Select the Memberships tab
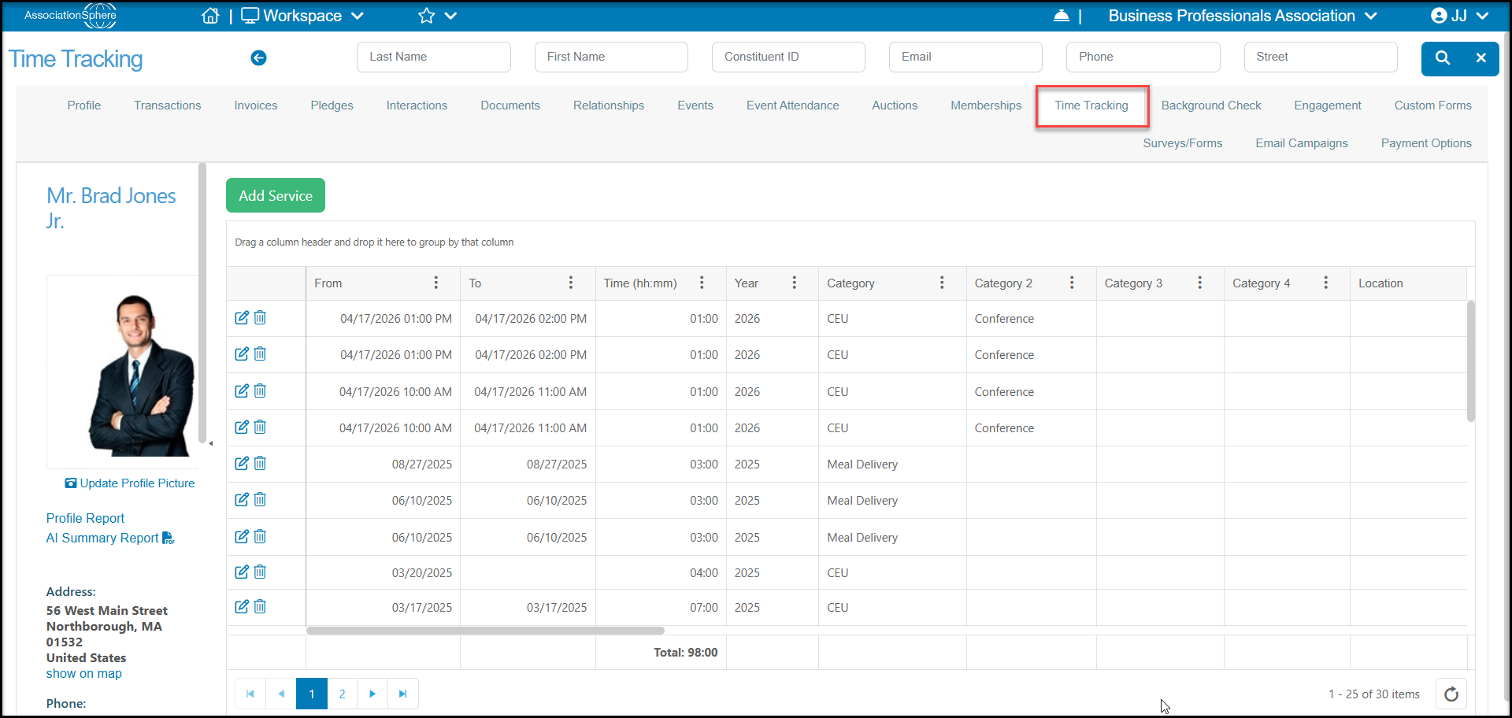Image resolution: width=1512 pixels, height=718 pixels. (986, 105)
